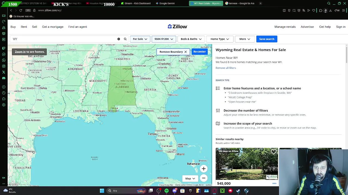Open the 'Où trouver nos vin...' bookmark
This screenshot has width=348, height=195.
coord(22,16)
